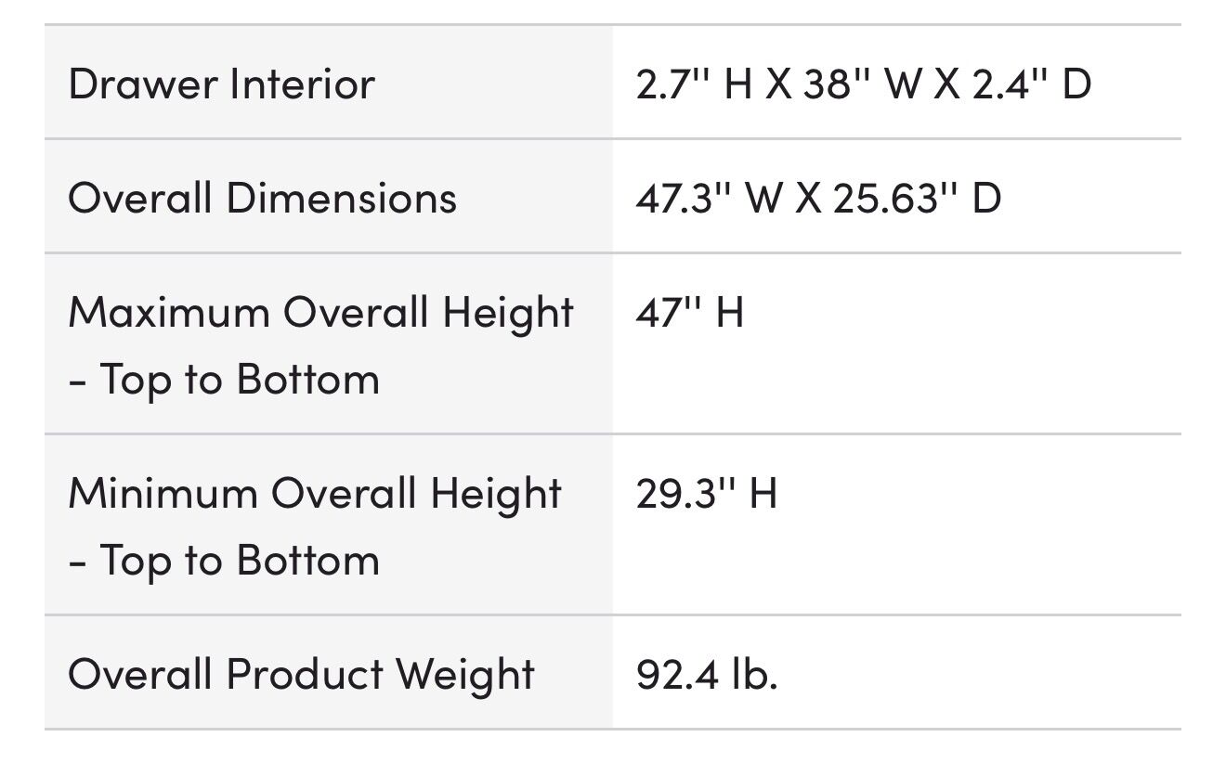Click the word 'Weight' in last row
The height and width of the screenshot is (763, 1226).
click(x=465, y=674)
